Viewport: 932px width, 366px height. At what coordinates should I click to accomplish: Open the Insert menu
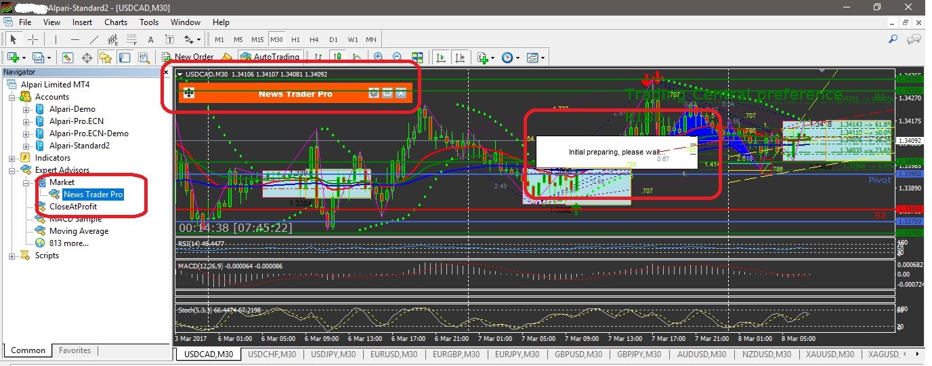point(83,22)
